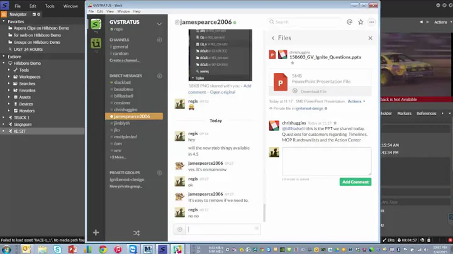Open Markers tab in background window

point(404,113)
